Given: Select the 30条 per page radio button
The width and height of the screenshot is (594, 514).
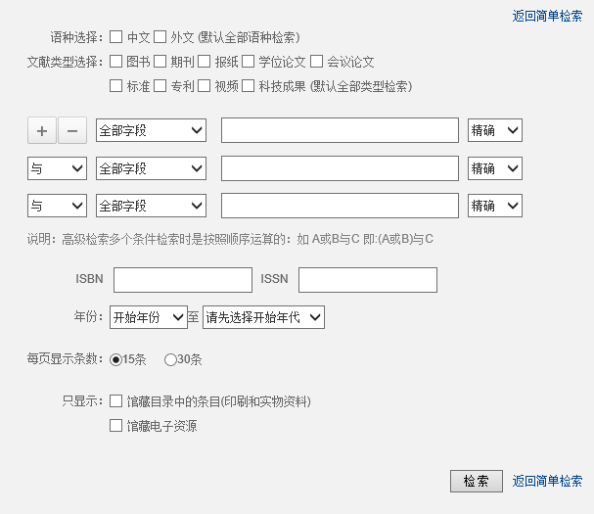Looking at the screenshot, I should point(170,359).
